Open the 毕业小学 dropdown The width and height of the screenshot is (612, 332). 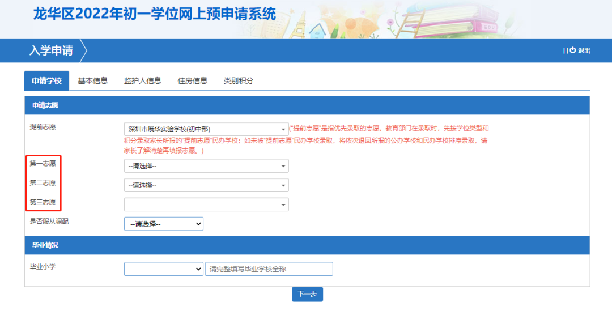tap(163, 269)
